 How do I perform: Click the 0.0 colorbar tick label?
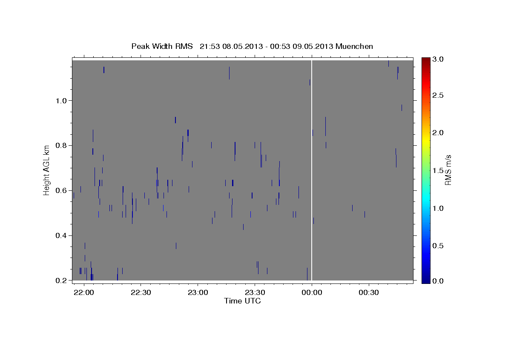click(438, 281)
